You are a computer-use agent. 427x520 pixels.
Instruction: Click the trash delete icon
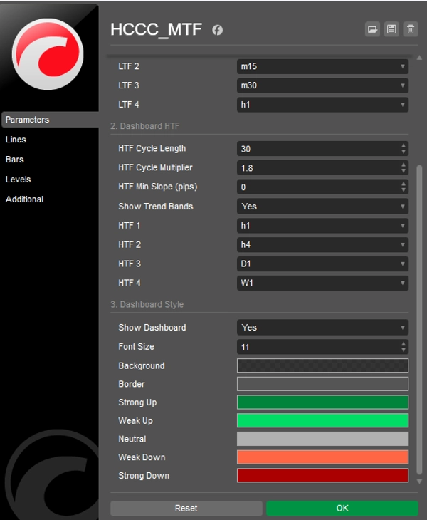[410, 29]
